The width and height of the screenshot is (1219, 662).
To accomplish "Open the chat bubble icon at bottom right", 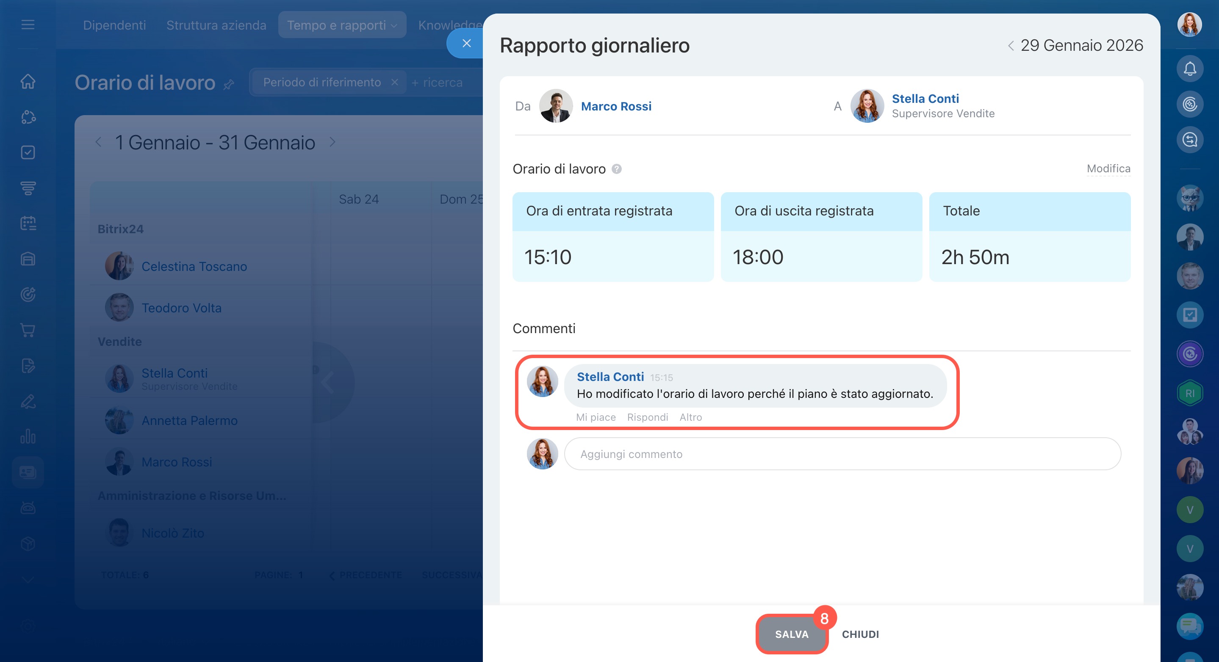I will [1190, 626].
